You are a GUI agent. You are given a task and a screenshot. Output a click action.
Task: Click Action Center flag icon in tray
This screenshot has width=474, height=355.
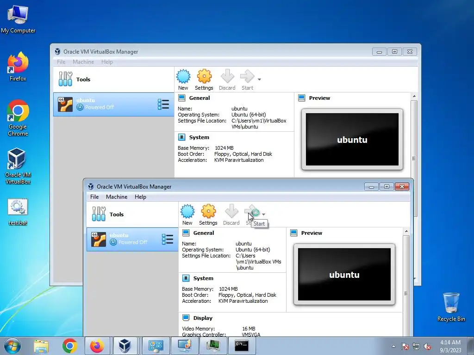(405, 346)
